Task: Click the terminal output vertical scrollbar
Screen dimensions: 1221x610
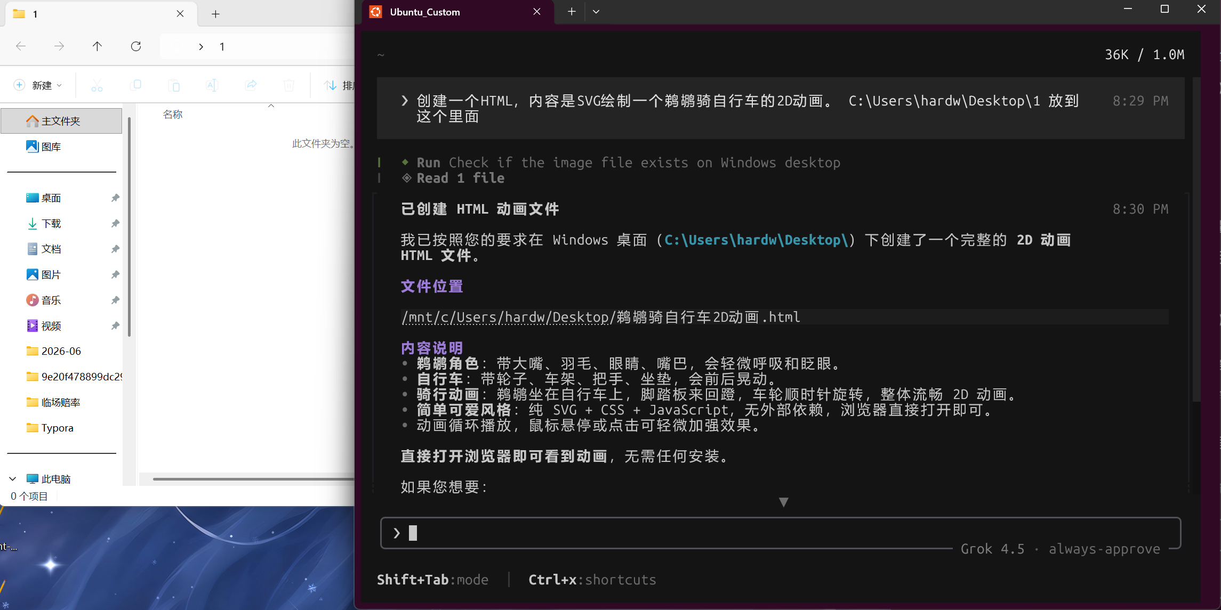Action: click(x=1196, y=240)
